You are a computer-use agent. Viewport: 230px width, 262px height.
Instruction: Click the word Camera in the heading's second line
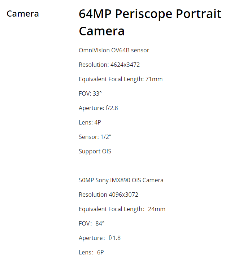click(x=101, y=31)
